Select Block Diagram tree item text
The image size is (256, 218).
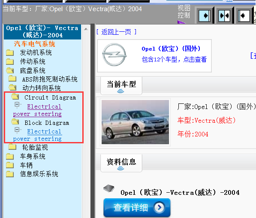[47, 123]
